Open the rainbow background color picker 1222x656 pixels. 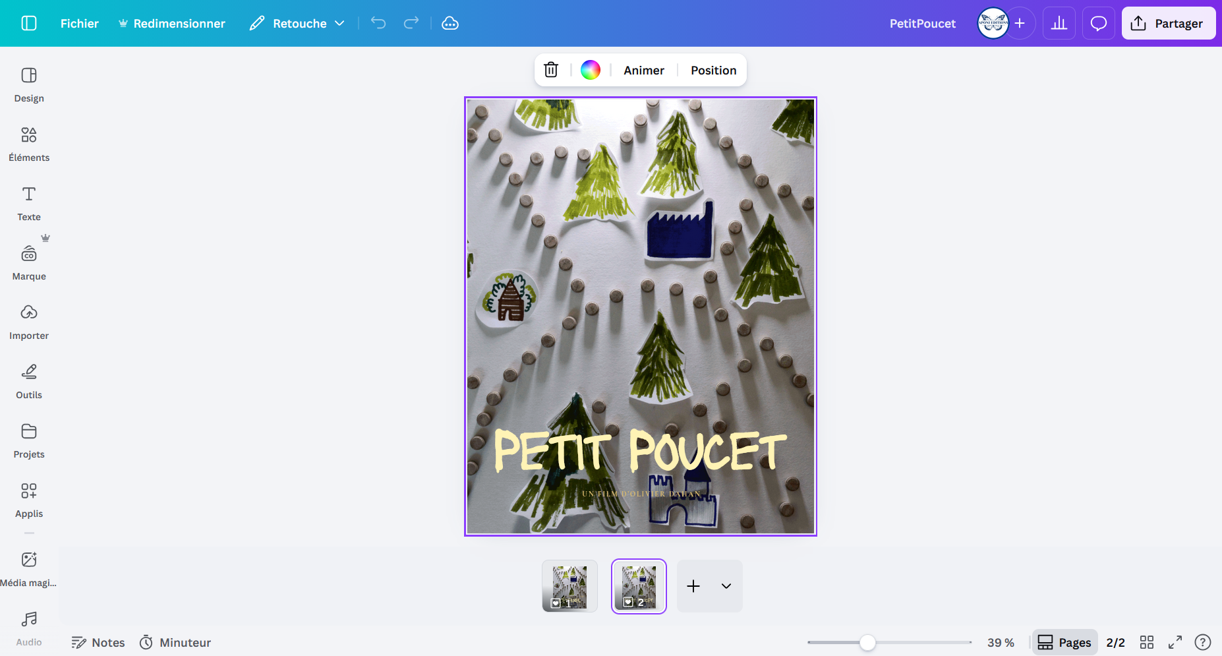click(591, 70)
